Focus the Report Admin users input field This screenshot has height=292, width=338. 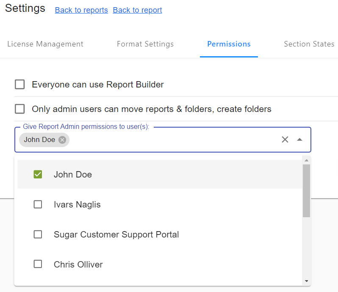tap(169, 140)
